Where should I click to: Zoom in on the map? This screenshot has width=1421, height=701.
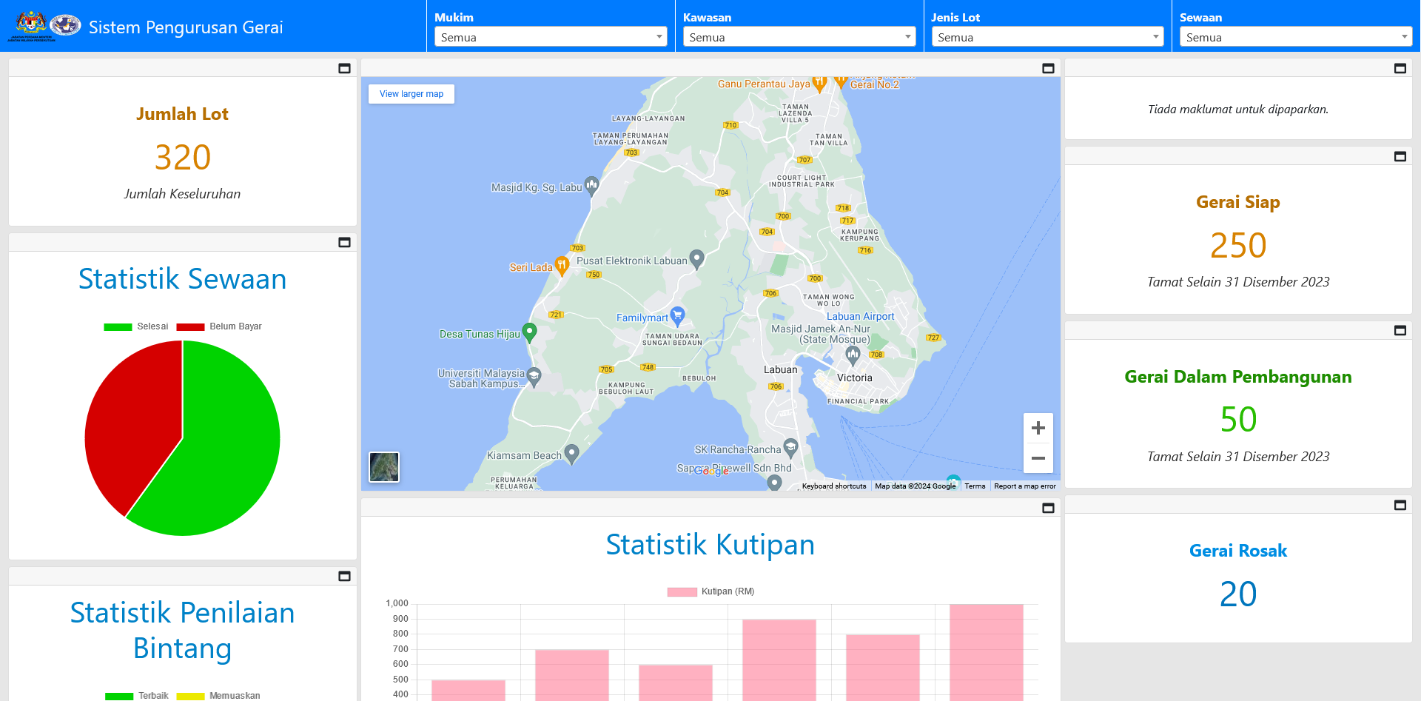tap(1038, 428)
